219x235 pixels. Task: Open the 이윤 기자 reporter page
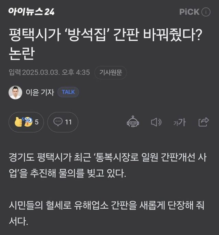click(40, 92)
